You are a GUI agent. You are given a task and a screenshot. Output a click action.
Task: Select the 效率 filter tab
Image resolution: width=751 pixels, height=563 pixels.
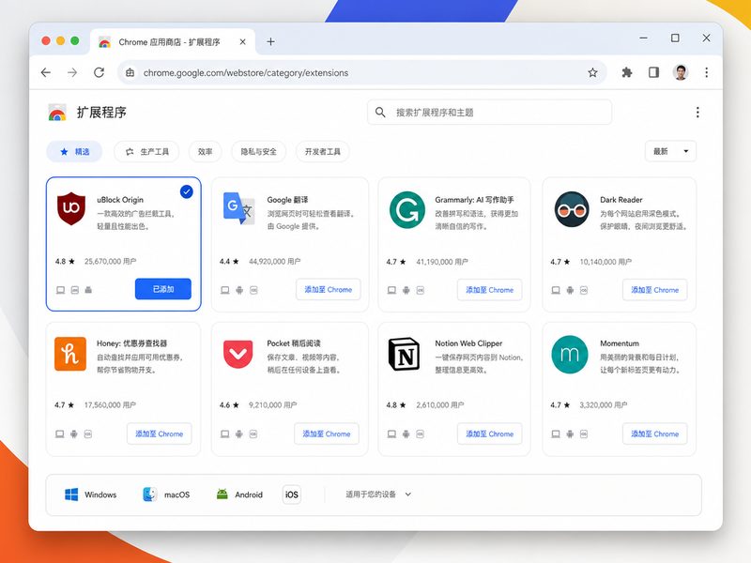[x=205, y=152]
